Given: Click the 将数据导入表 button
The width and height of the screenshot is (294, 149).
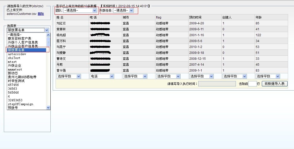Looking at the screenshot, I should click(x=274, y=84).
